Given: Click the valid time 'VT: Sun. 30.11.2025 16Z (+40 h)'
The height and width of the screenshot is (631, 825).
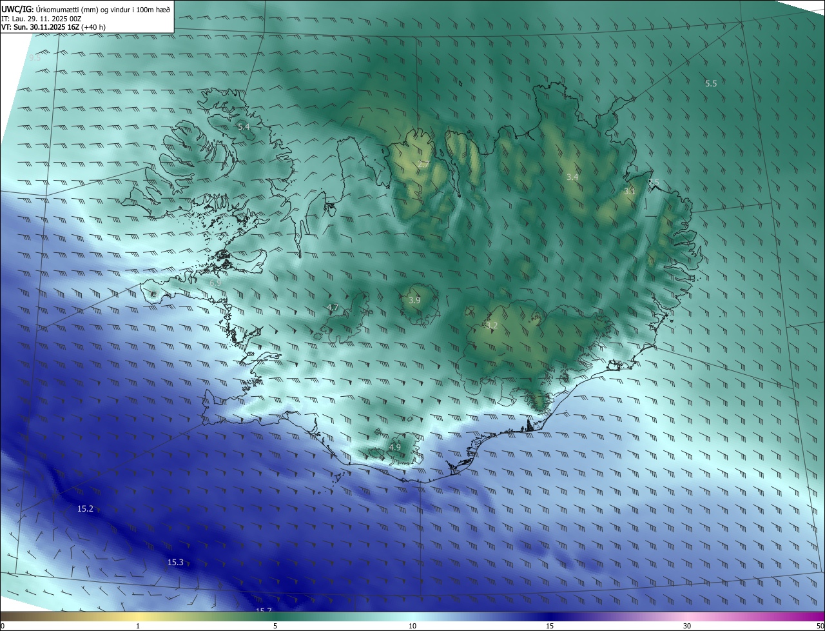Looking at the screenshot, I should point(53,27).
